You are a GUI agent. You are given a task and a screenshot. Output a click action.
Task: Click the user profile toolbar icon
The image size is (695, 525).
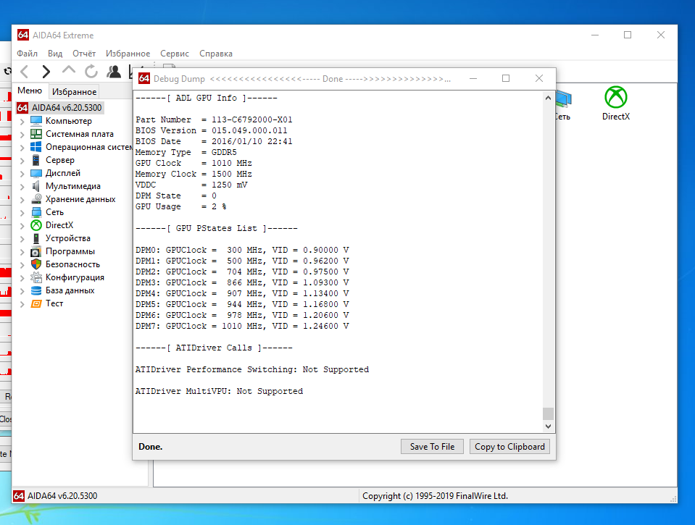click(114, 72)
